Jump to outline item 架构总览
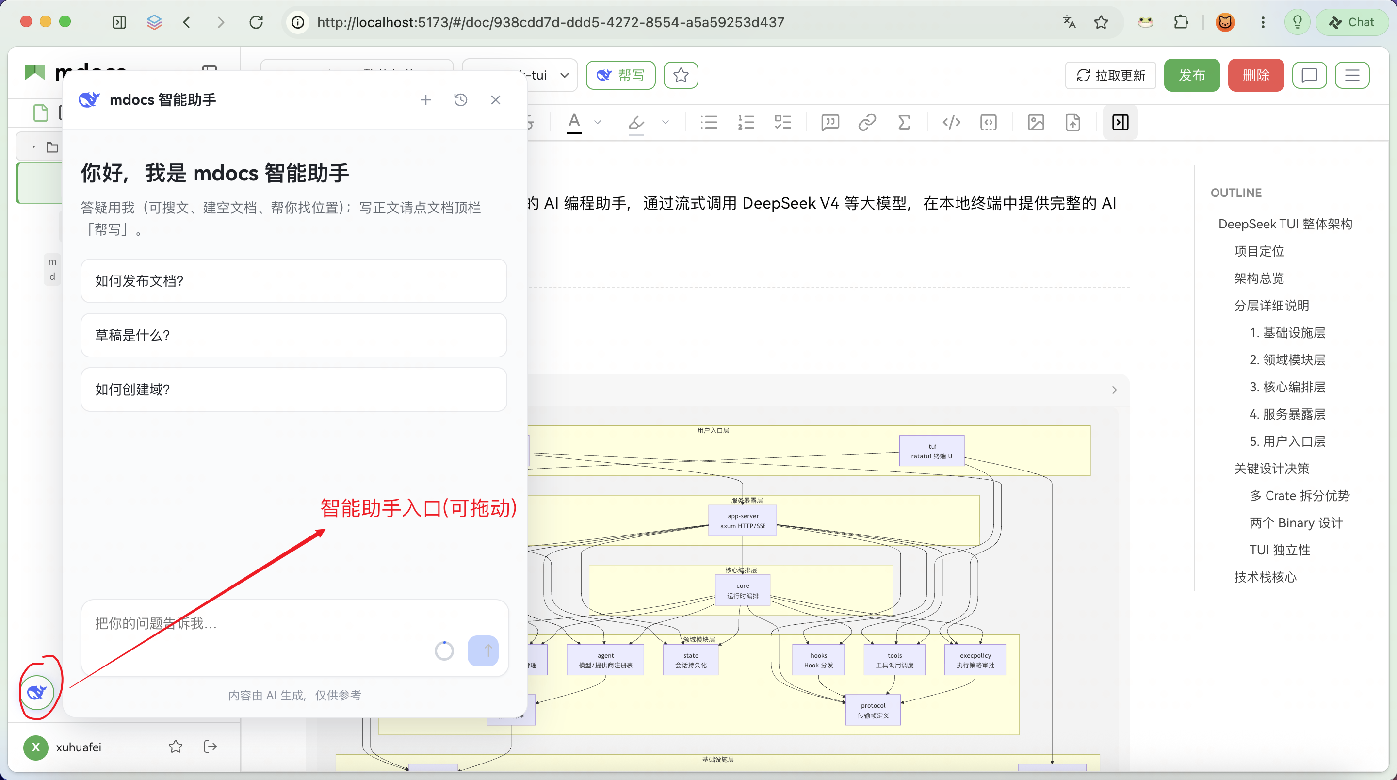1397x780 pixels. click(x=1259, y=278)
